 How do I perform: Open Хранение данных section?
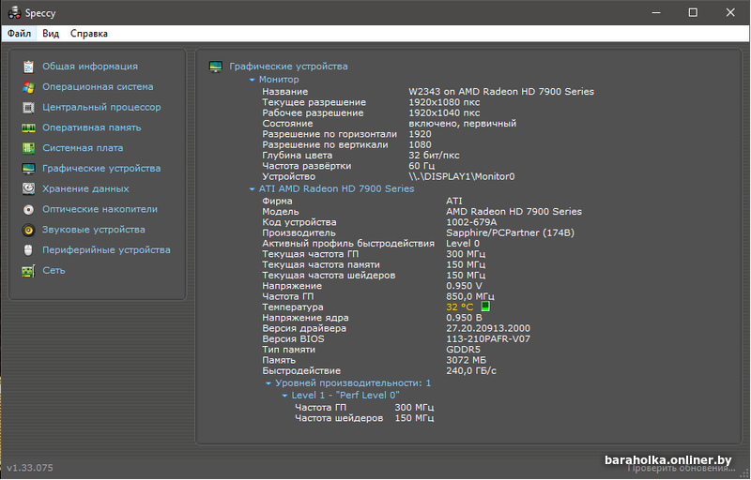[85, 188]
